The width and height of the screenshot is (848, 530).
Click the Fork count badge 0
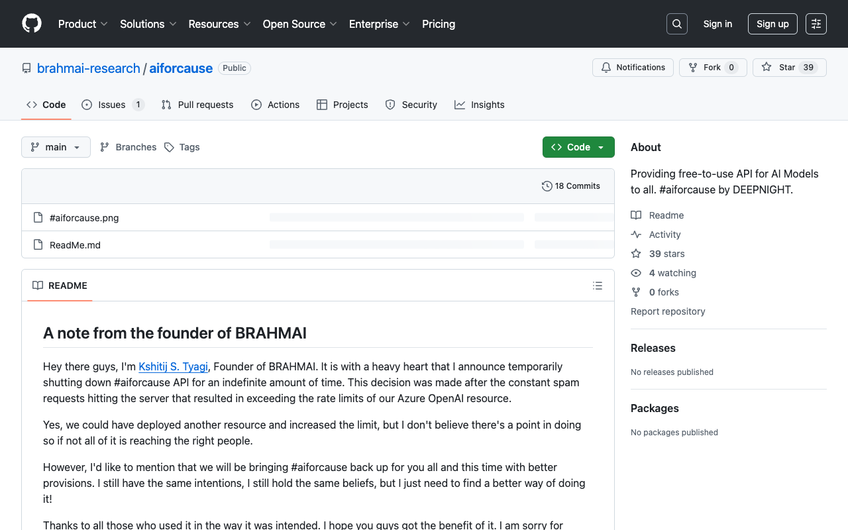731,68
